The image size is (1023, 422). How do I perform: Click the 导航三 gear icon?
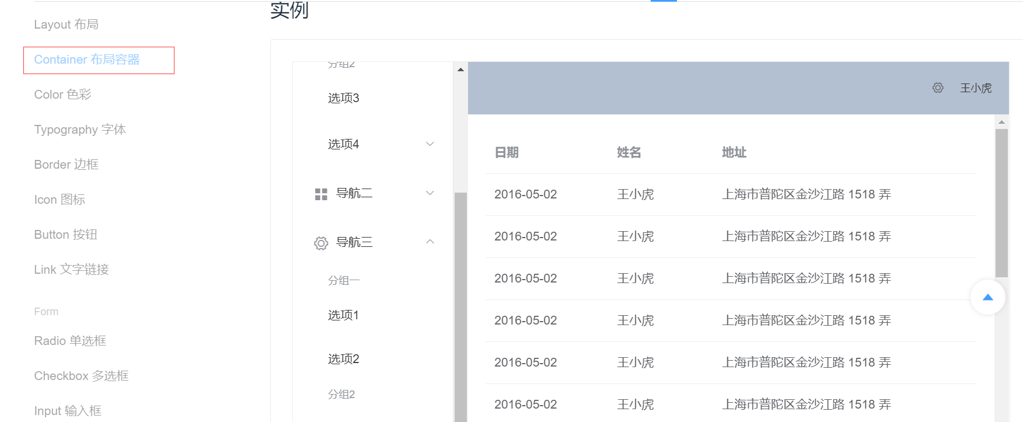point(321,243)
